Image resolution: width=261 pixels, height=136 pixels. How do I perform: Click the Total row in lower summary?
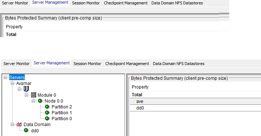(195, 95)
